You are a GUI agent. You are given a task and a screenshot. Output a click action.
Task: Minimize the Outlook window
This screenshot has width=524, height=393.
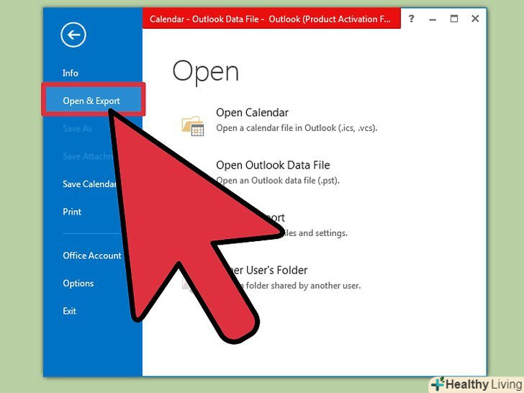(x=433, y=19)
